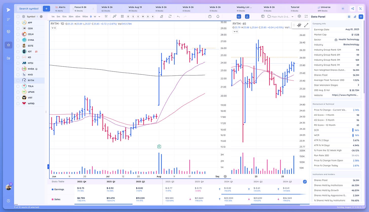Check the checkbox next to WFRD

[x=18, y=104]
